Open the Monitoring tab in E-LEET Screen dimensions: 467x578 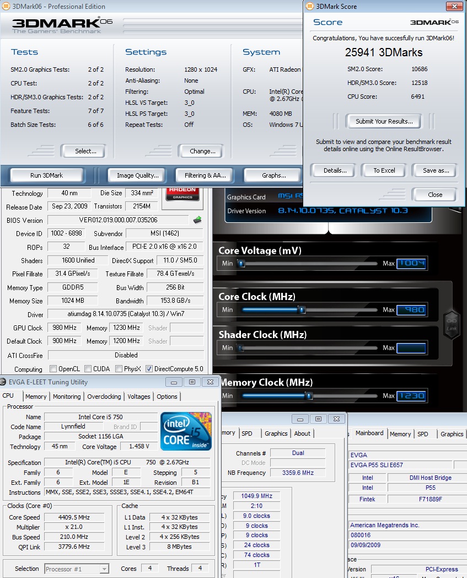pyautogui.click(x=67, y=396)
